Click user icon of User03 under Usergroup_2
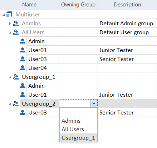Image resolution: width=157 pixels, height=148 pixels. [23, 112]
